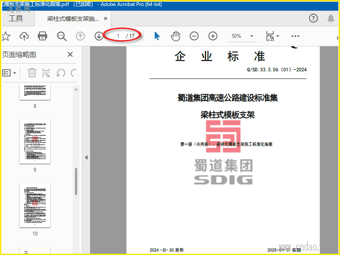Click the title 蜀道集团高速公路建设标准集

tap(227, 98)
